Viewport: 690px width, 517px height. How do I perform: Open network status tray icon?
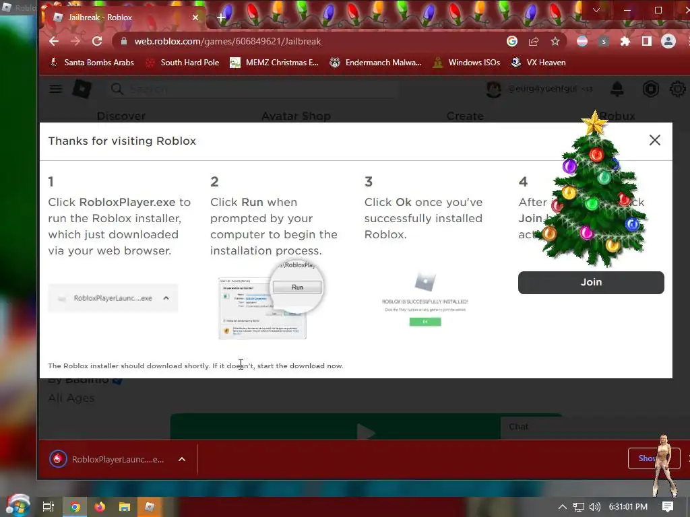click(x=579, y=507)
